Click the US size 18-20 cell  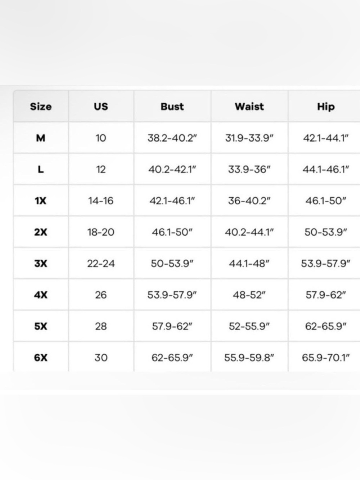pos(101,232)
